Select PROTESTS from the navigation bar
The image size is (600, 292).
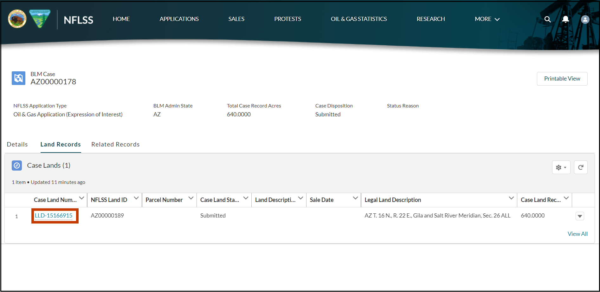click(287, 19)
